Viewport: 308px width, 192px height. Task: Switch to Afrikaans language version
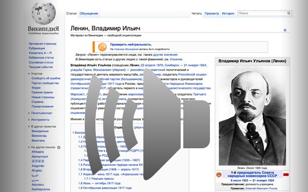(x=37, y=152)
